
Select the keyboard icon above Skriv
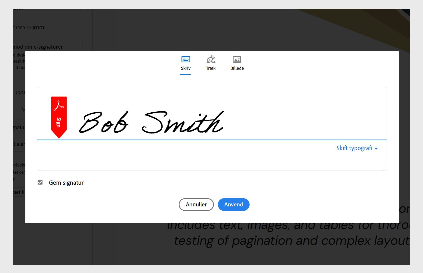pos(185,59)
